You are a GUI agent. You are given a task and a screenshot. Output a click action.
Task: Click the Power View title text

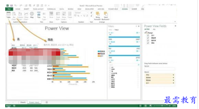click(x=57, y=28)
